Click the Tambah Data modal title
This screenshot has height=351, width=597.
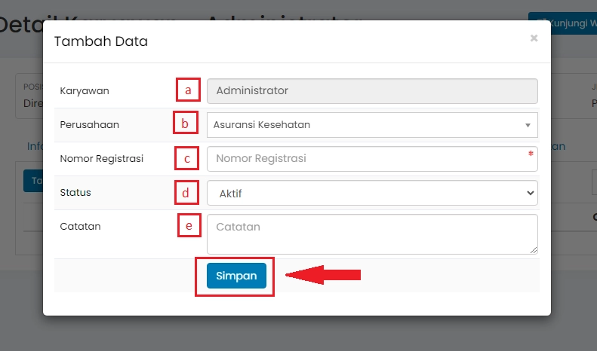[101, 41]
